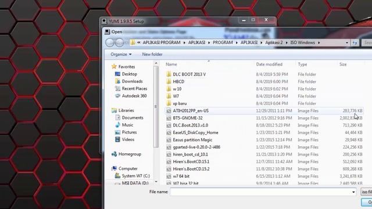
Task: Click the DLC.Boot.2013.v1.0 image file icon
Action: click(169, 125)
